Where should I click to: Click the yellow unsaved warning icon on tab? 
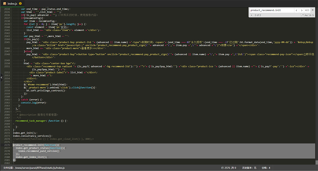[x=19, y=3]
